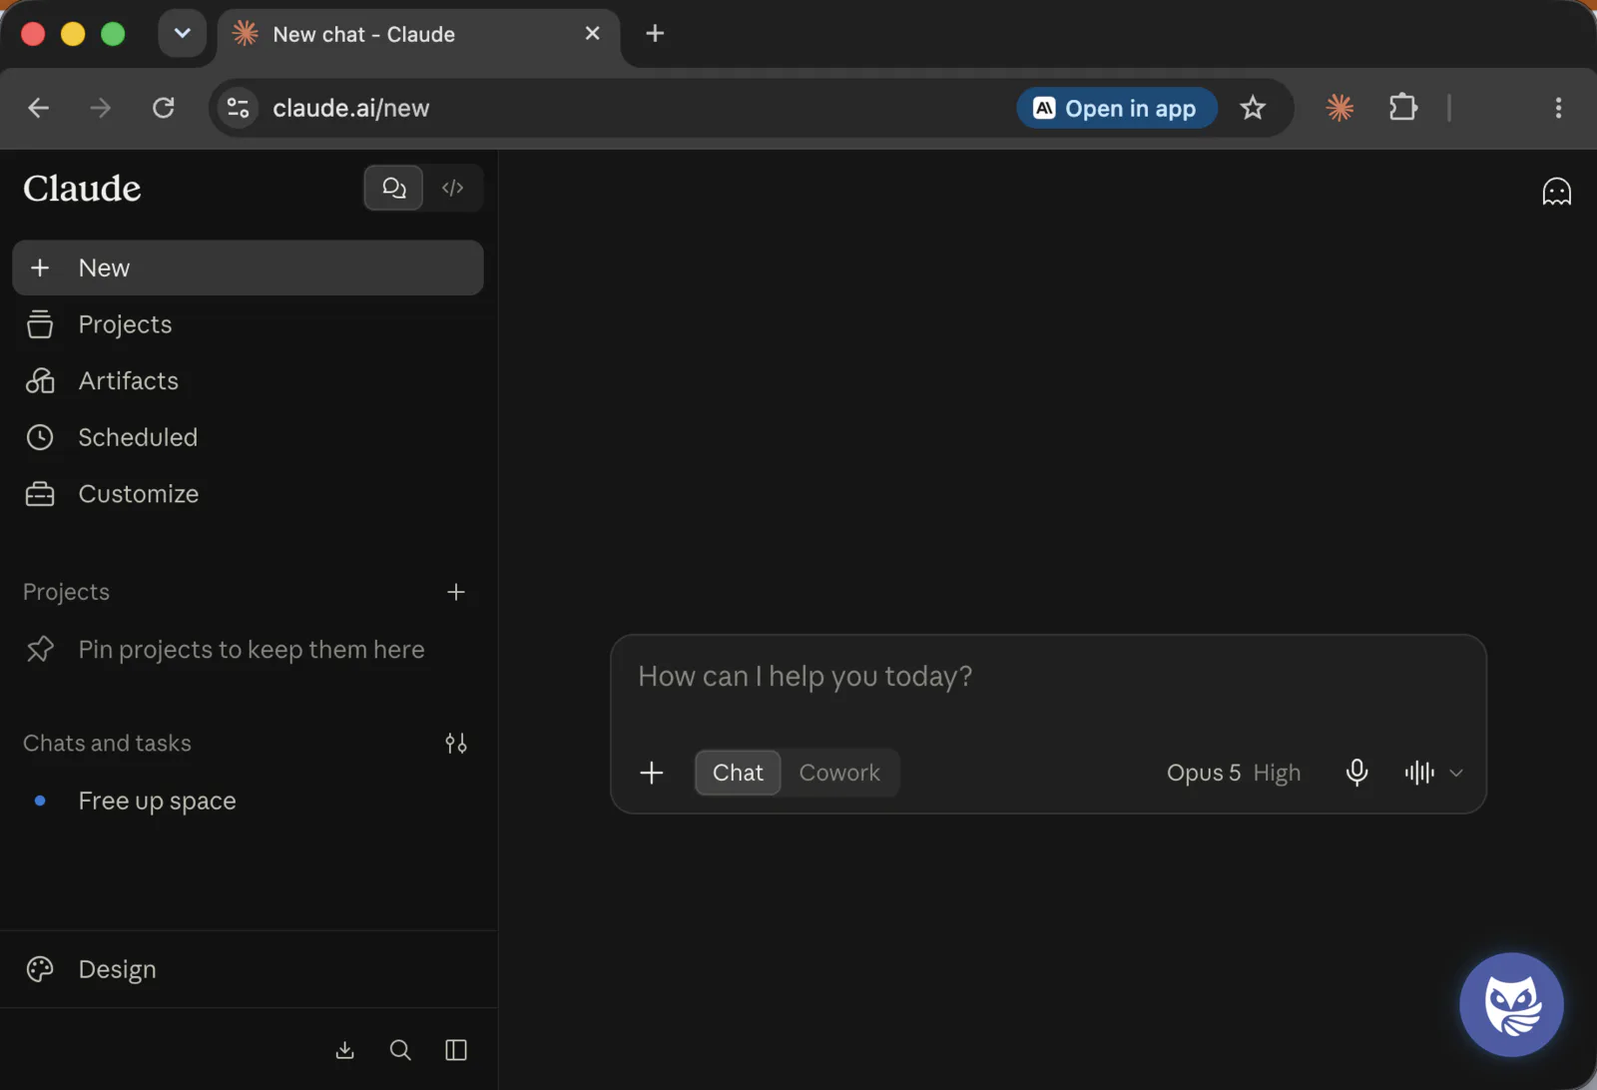This screenshot has width=1597, height=1090.
Task: Focus the 'How can I help you today?' input
Action: click(1048, 677)
